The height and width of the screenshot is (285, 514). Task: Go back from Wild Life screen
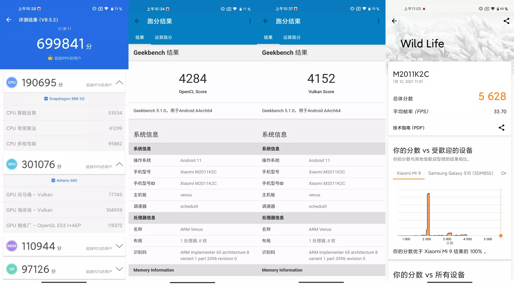[x=394, y=21]
